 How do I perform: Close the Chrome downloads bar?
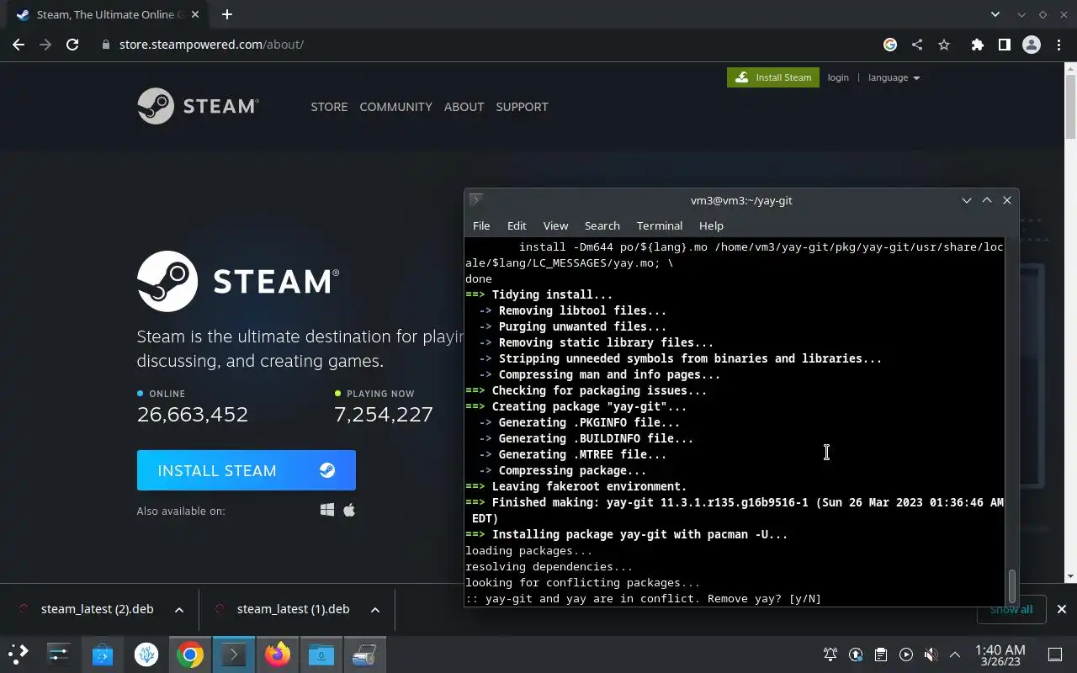[1061, 609]
